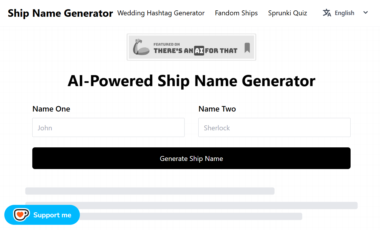Click the translation icon in the header
The height and width of the screenshot is (230, 380).
point(327,13)
